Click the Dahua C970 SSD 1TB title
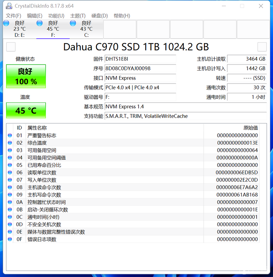The image size is (273, 277). click(136, 47)
